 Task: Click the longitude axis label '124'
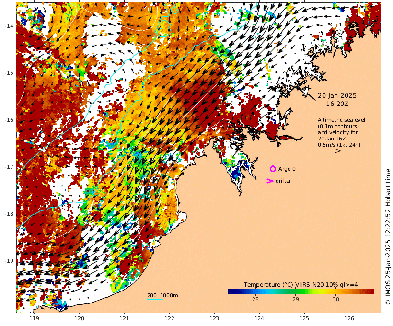coord(259,318)
